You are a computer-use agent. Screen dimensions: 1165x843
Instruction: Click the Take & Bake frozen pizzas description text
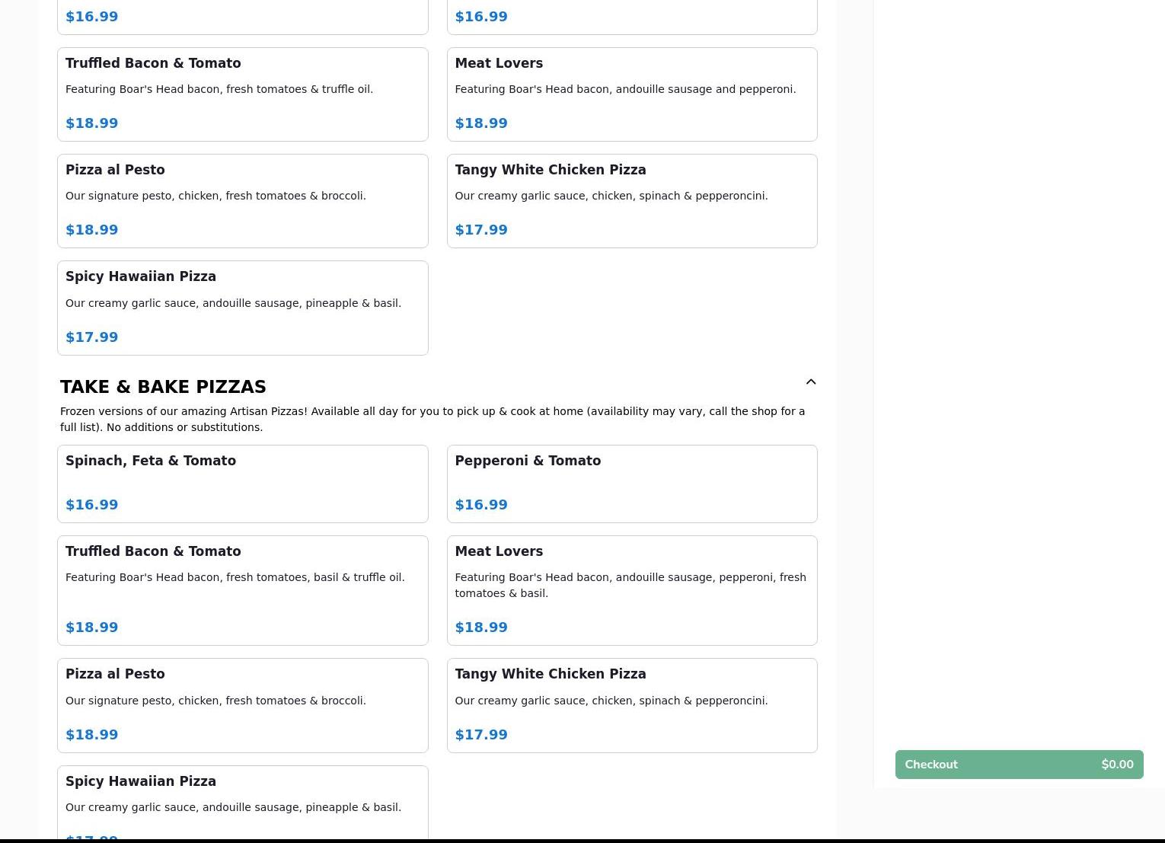pyautogui.click(x=432, y=419)
